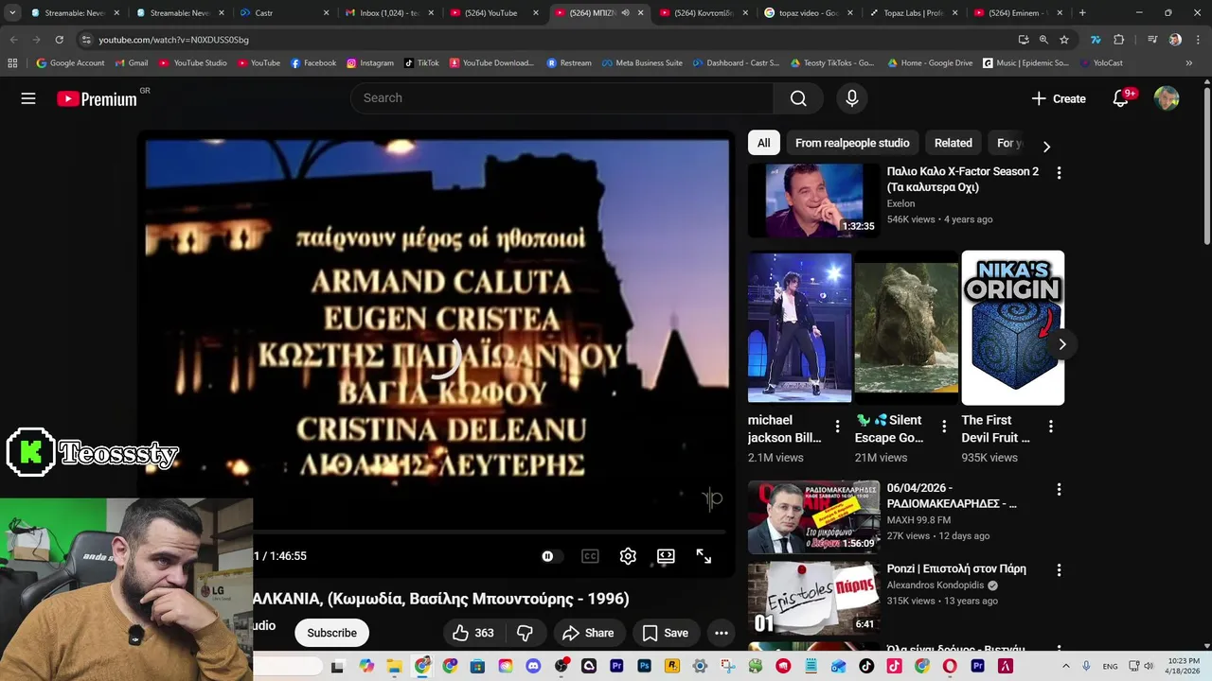Share this video

coord(588,633)
